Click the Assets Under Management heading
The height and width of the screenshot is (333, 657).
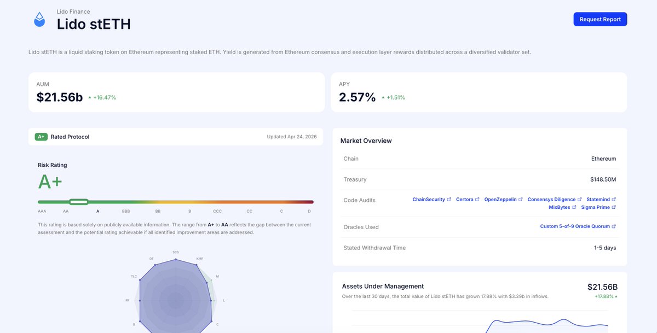(x=383, y=286)
